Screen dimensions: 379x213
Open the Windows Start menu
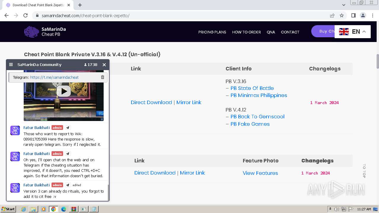pyautogui.click(x=8, y=209)
